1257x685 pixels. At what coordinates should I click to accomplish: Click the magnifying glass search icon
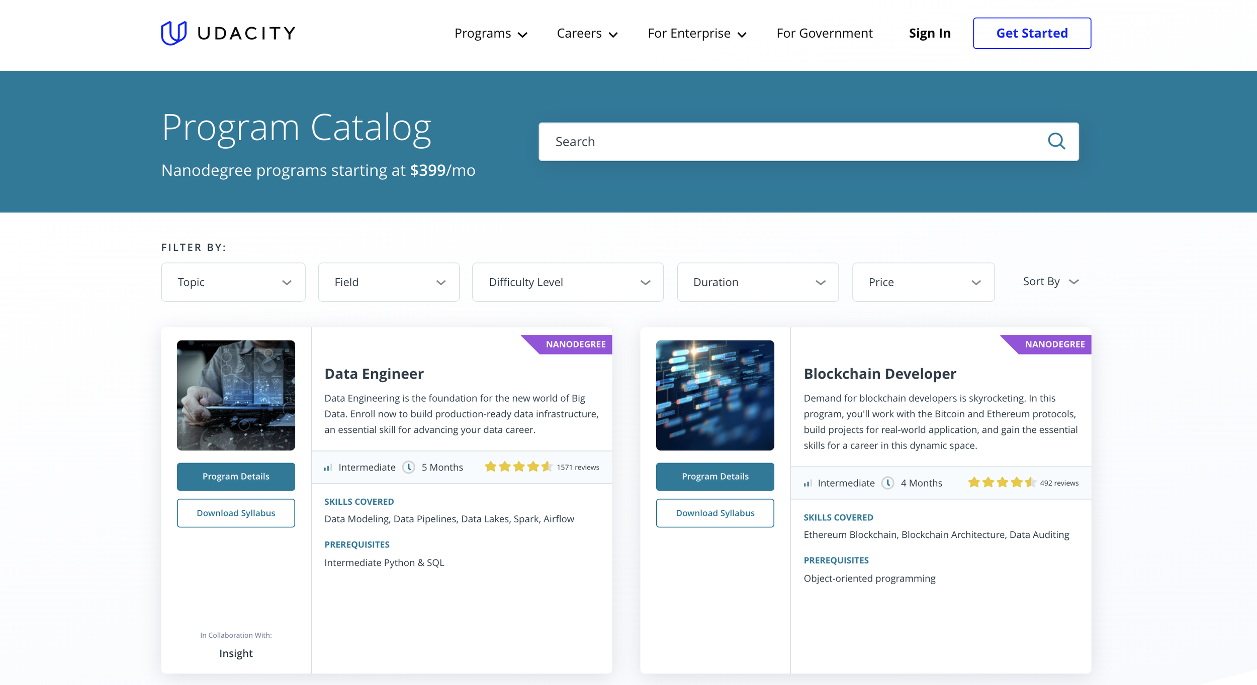click(1056, 141)
